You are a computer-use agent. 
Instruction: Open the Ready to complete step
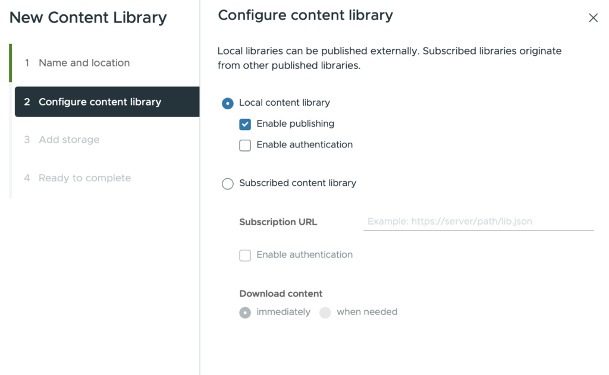click(x=84, y=178)
